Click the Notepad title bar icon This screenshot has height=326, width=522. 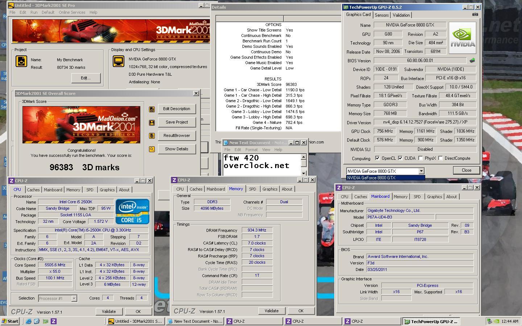point(225,143)
